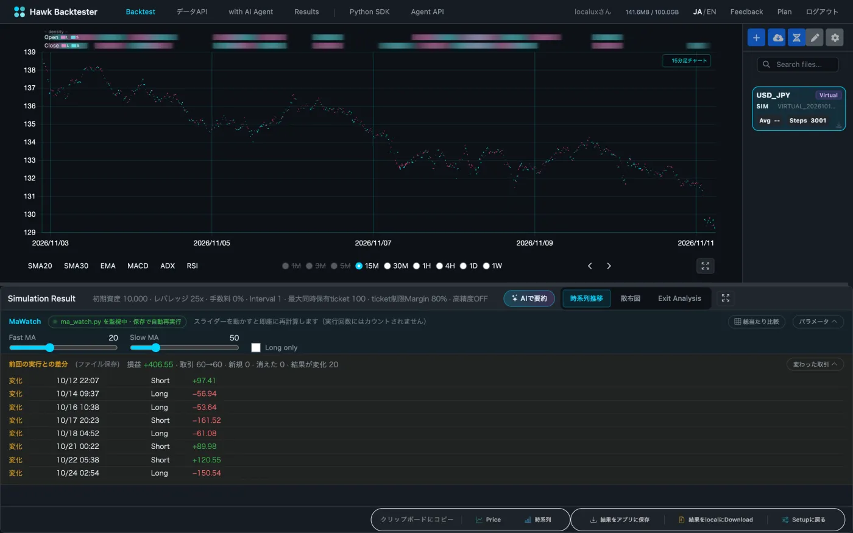
Task: Open the Results menu item
Action: pos(306,12)
